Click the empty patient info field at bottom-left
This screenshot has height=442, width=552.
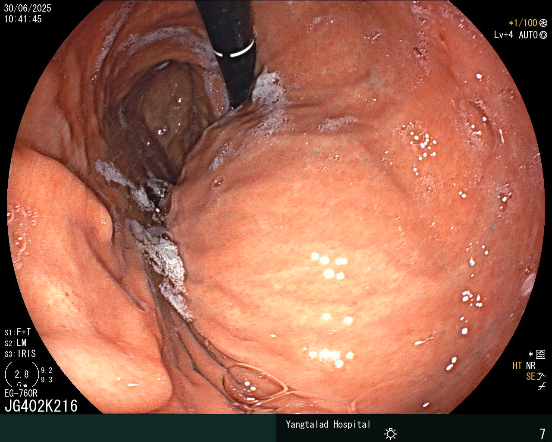click(138, 428)
